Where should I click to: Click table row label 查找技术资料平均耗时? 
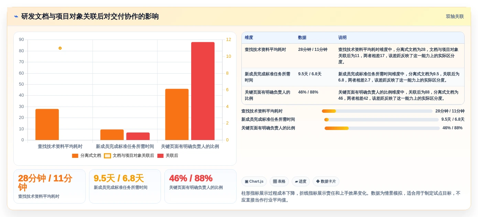pos(265,50)
